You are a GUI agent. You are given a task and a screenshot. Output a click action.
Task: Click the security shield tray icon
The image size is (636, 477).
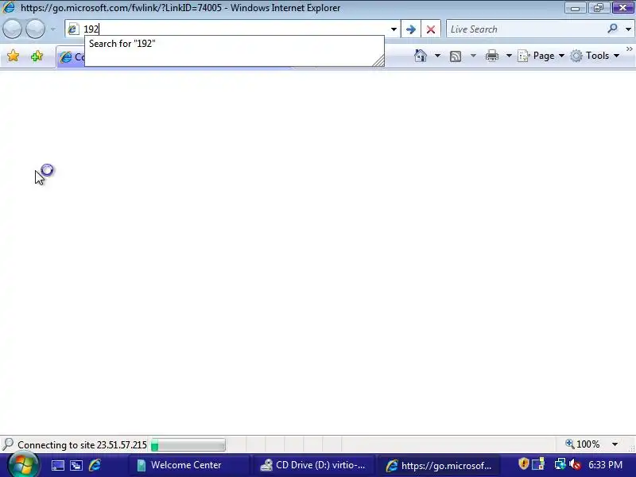pos(524,463)
